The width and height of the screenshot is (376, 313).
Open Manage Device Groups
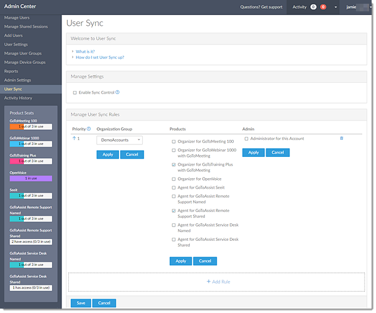tap(24, 62)
